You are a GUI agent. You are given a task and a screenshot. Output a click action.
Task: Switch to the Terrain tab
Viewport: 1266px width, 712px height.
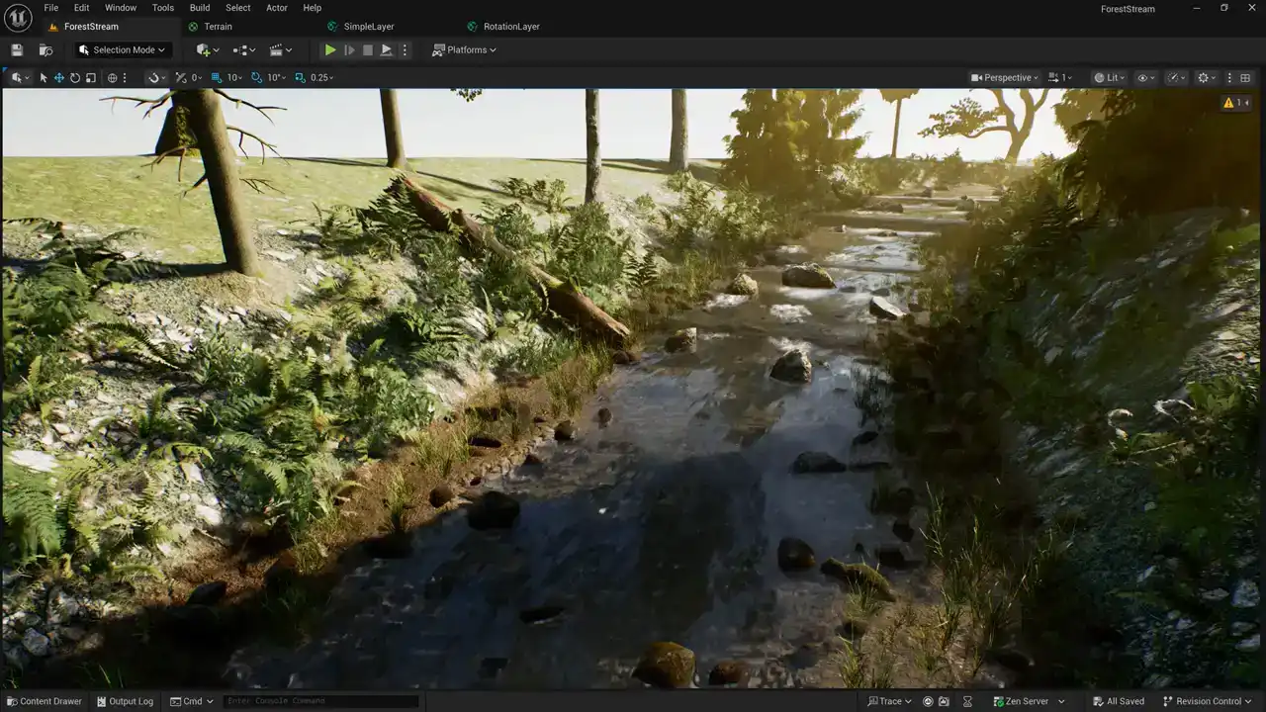click(218, 27)
